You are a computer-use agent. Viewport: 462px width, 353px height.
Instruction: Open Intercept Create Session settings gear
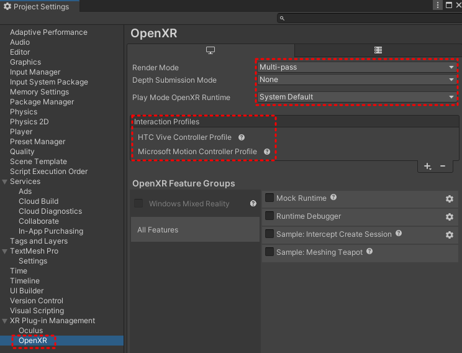pos(450,235)
